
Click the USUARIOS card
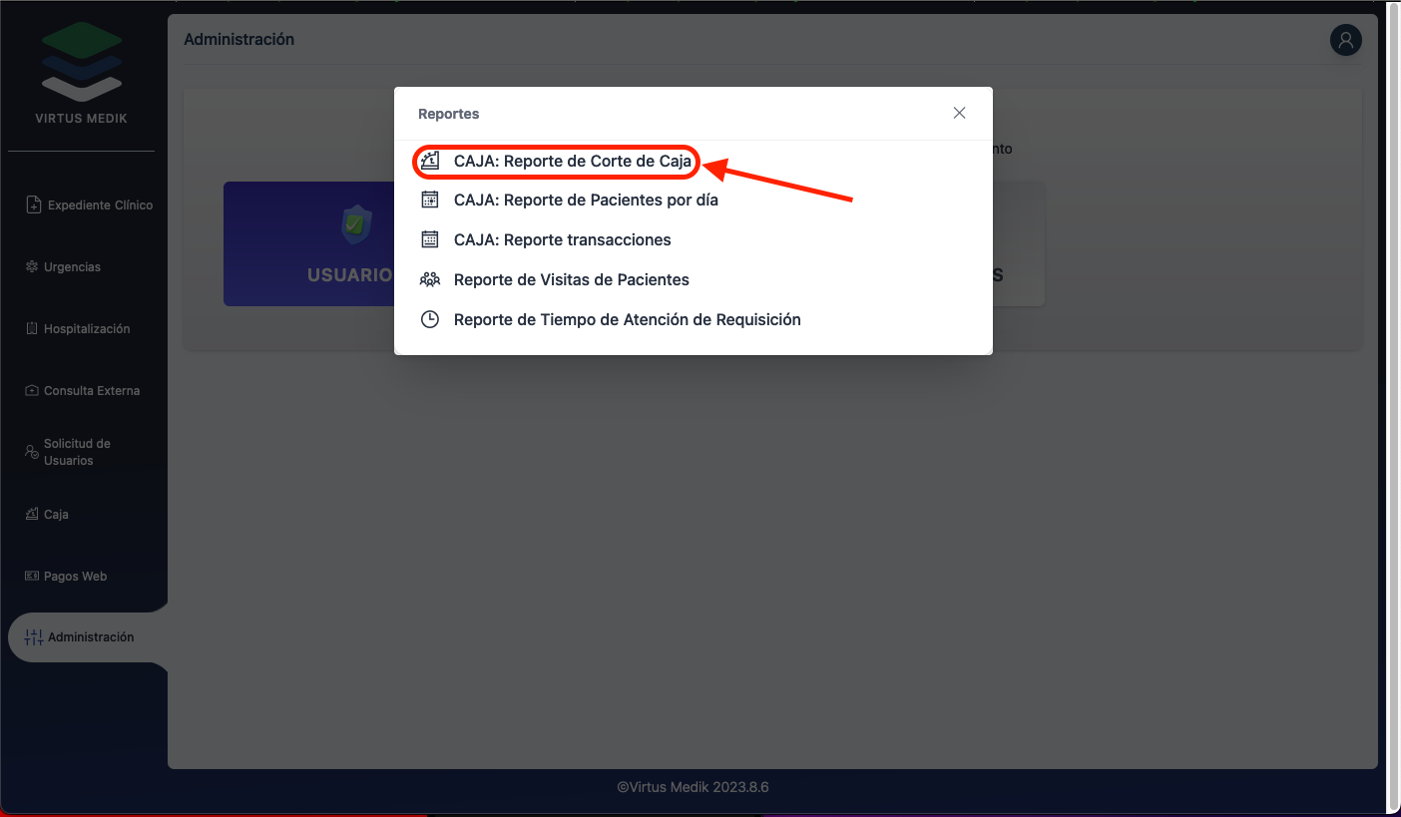point(309,244)
